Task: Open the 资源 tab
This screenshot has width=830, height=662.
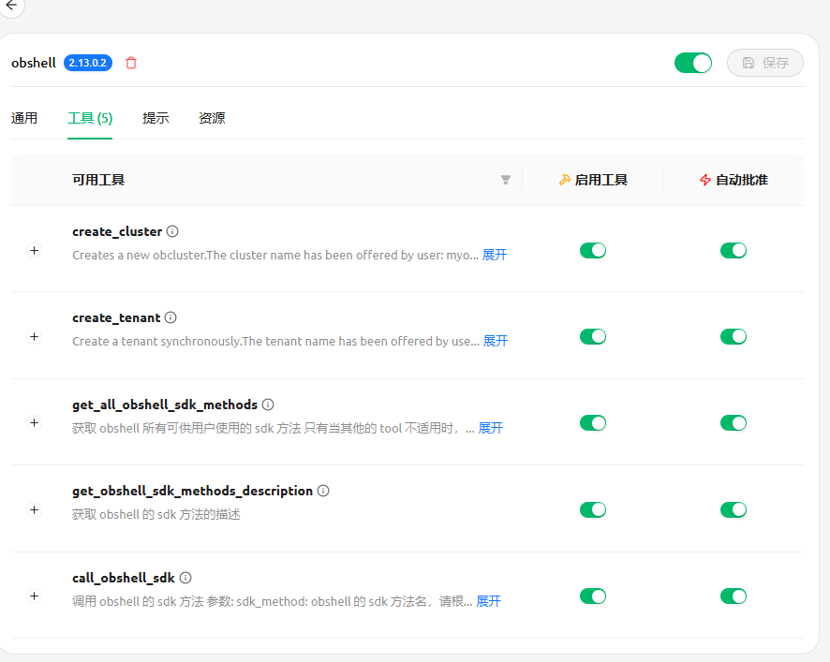Action: (x=212, y=118)
